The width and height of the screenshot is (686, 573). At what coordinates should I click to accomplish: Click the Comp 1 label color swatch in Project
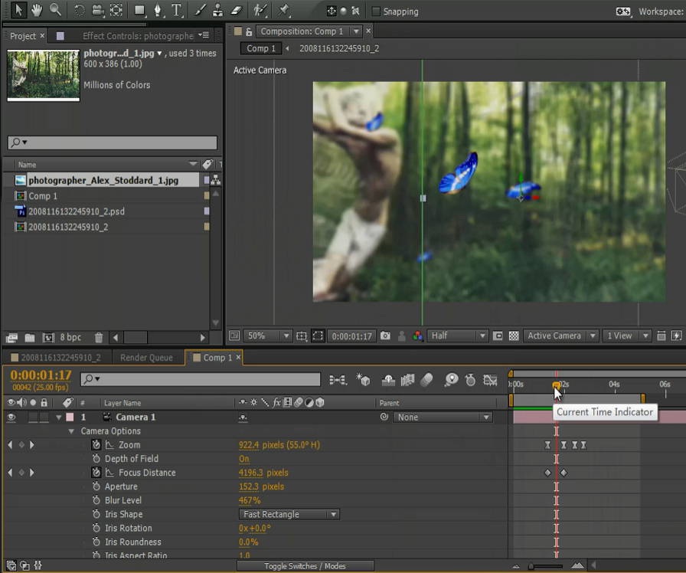207,195
